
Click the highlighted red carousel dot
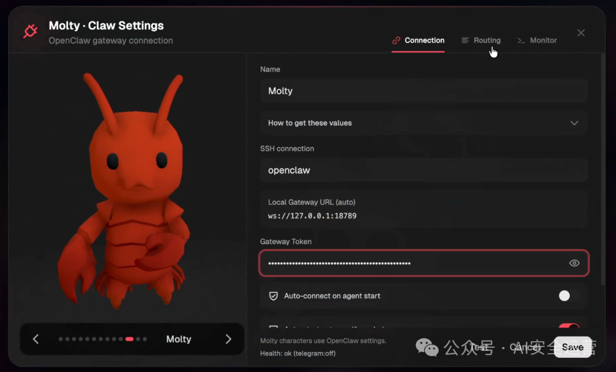[x=129, y=339]
